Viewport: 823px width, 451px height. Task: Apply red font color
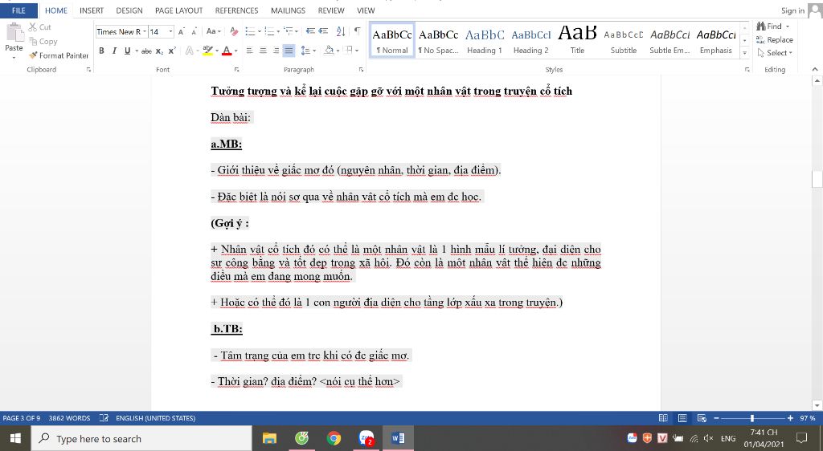(227, 51)
